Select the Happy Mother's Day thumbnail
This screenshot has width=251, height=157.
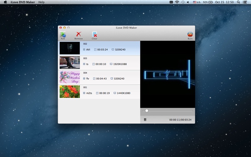pos(70,77)
